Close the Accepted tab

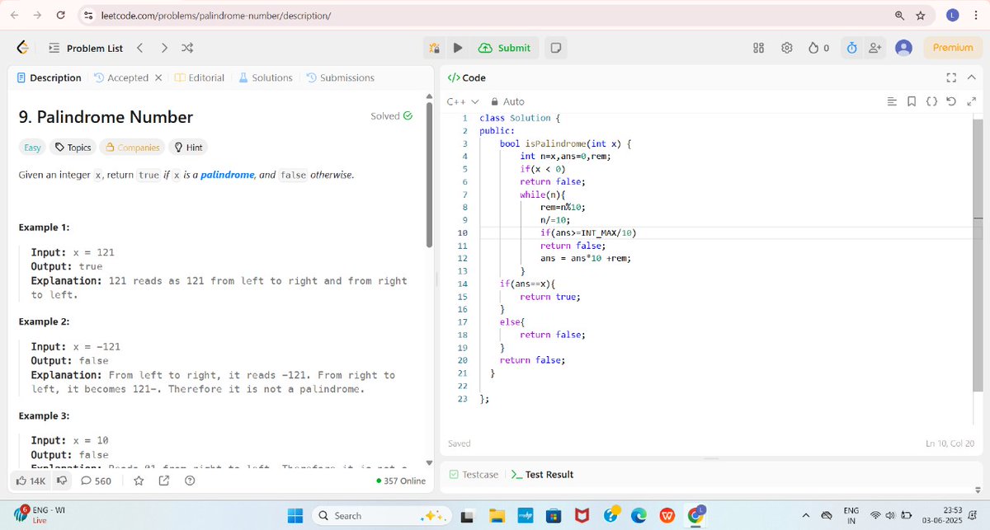[x=158, y=77]
